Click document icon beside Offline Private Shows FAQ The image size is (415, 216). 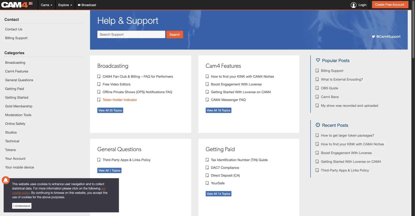(x=99, y=92)
